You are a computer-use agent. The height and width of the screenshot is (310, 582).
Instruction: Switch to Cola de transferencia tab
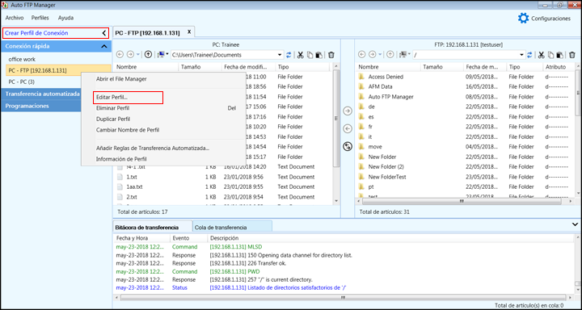[232, 228]
